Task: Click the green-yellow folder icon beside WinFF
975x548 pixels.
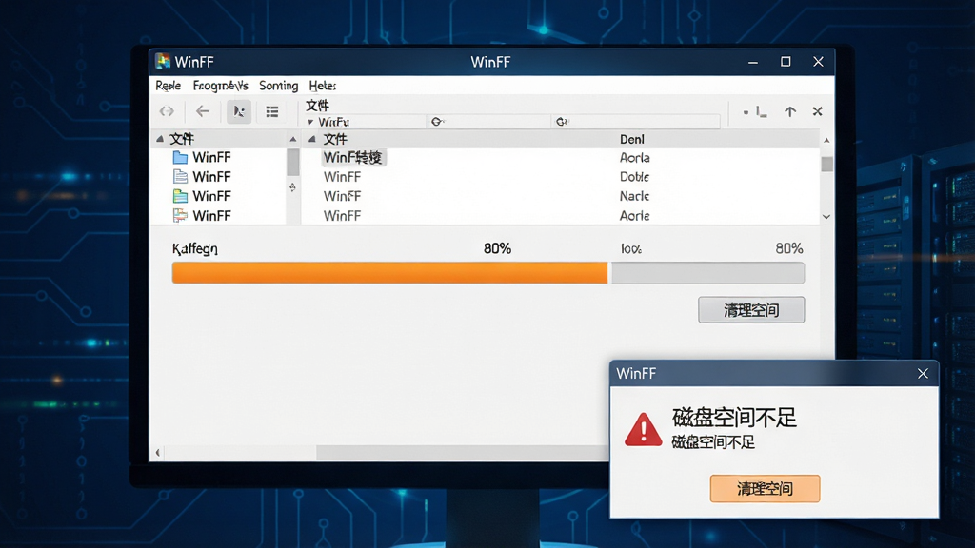Action: point(180,196)
